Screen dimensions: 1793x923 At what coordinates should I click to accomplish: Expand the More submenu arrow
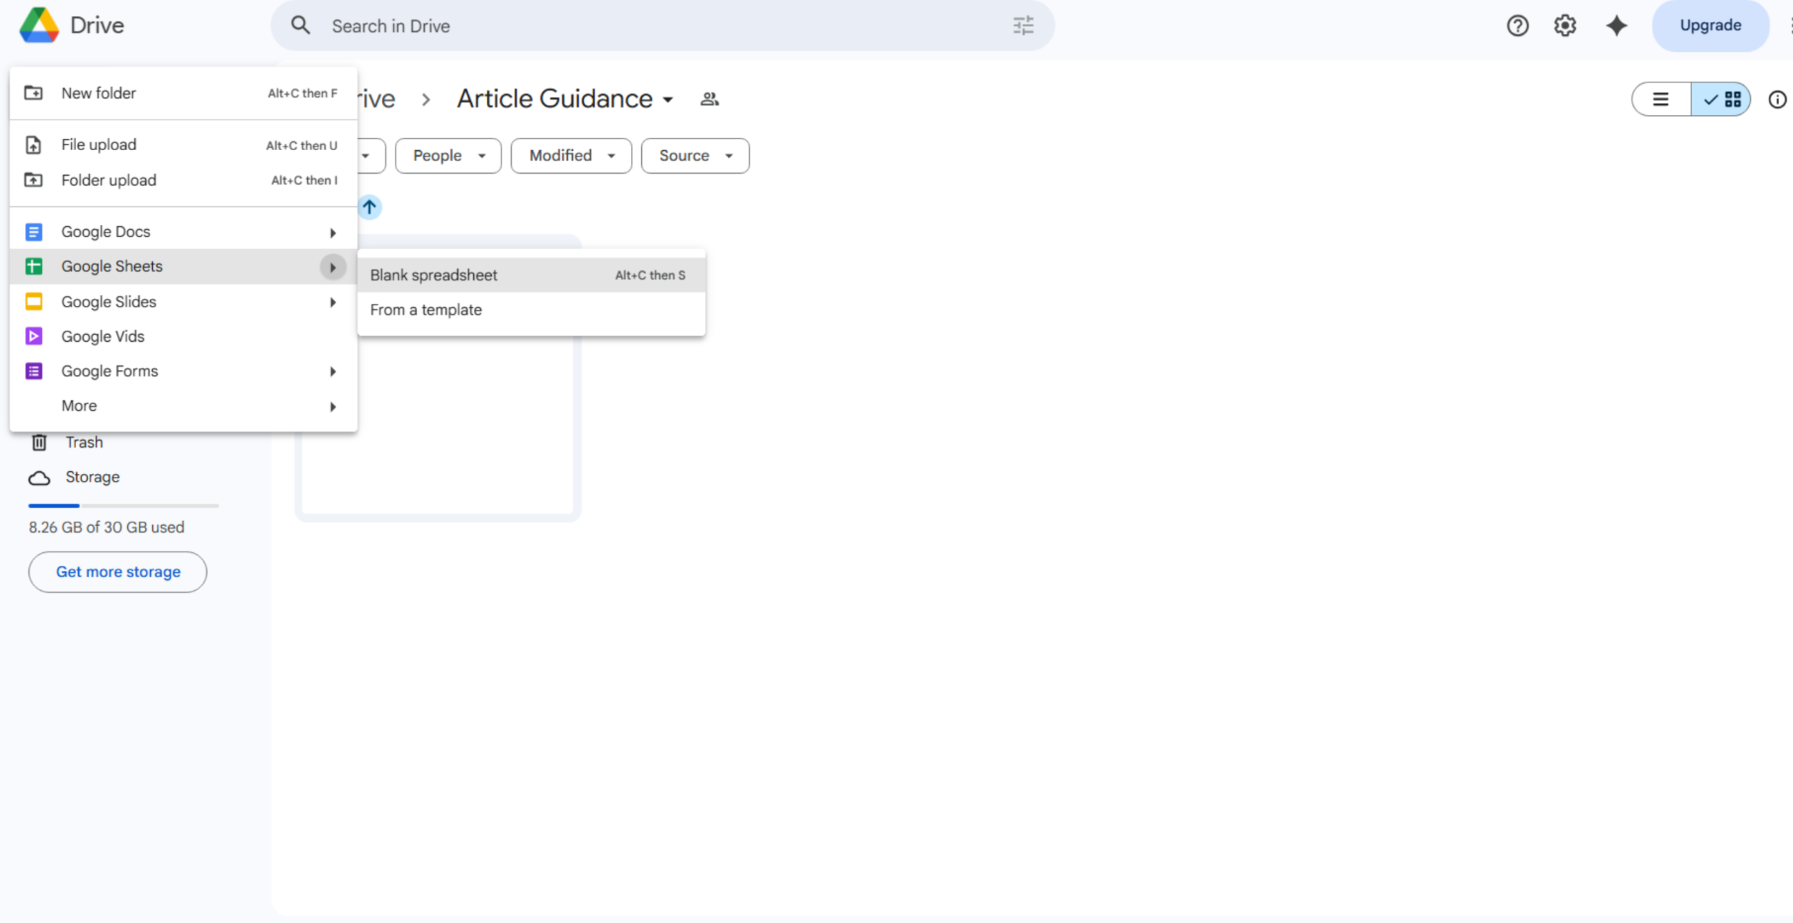pyautogui.click(x=333, y=407)
